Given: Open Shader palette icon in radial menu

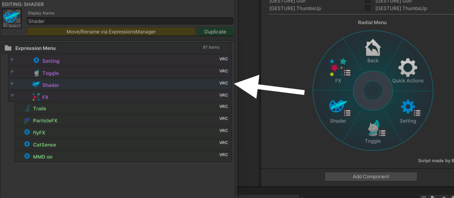Looking at the screenshot, I should (338, 107).
